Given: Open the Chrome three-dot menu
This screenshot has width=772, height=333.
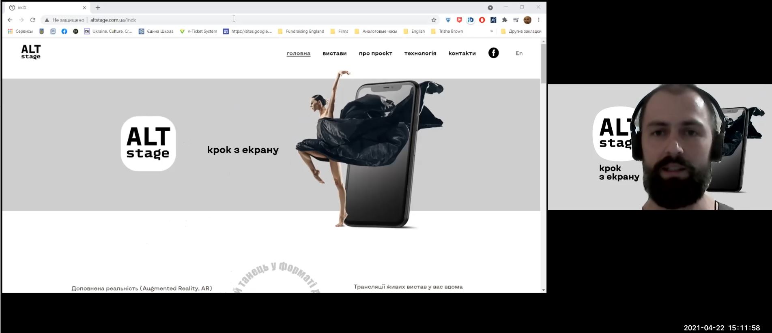Looking at the screenshot, I should click(539, 20).
